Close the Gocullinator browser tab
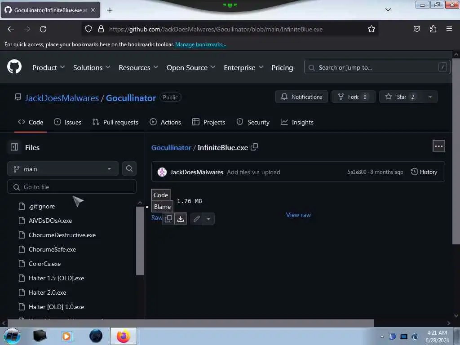This screenshot has width=460, height=345. [x=93, y=10]
